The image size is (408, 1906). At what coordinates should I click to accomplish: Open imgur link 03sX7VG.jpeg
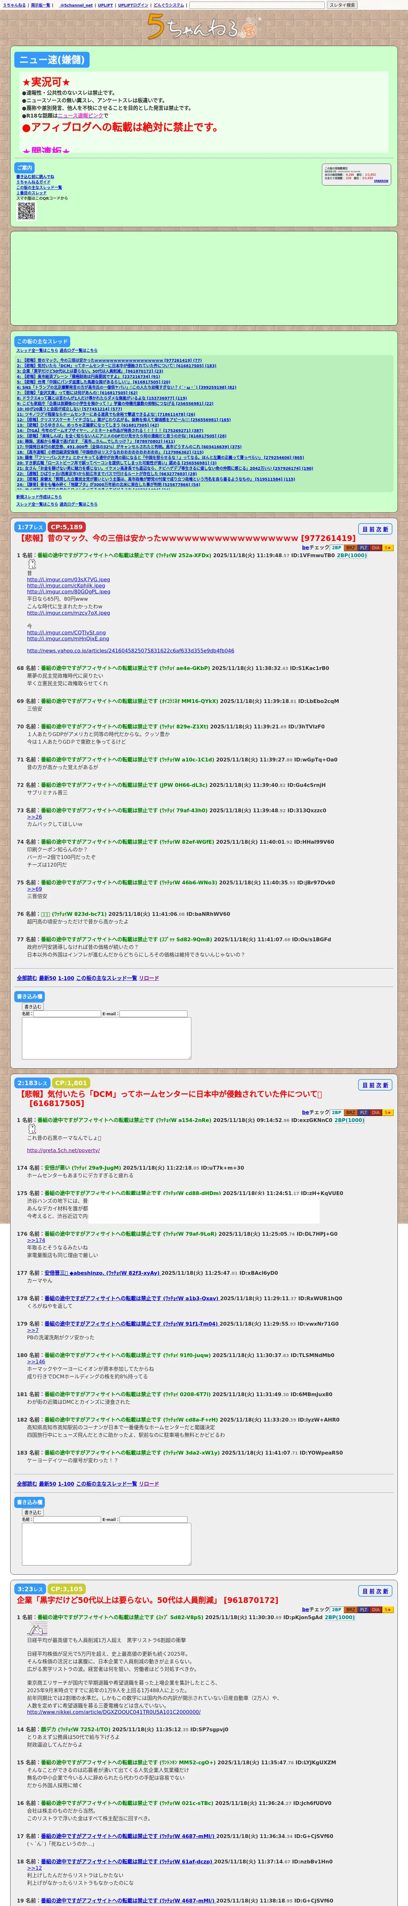coord(68,579)
